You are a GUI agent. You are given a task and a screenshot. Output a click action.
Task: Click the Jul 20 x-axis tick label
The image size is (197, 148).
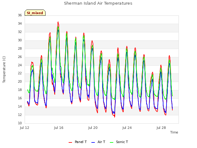[x=93, y=128]
